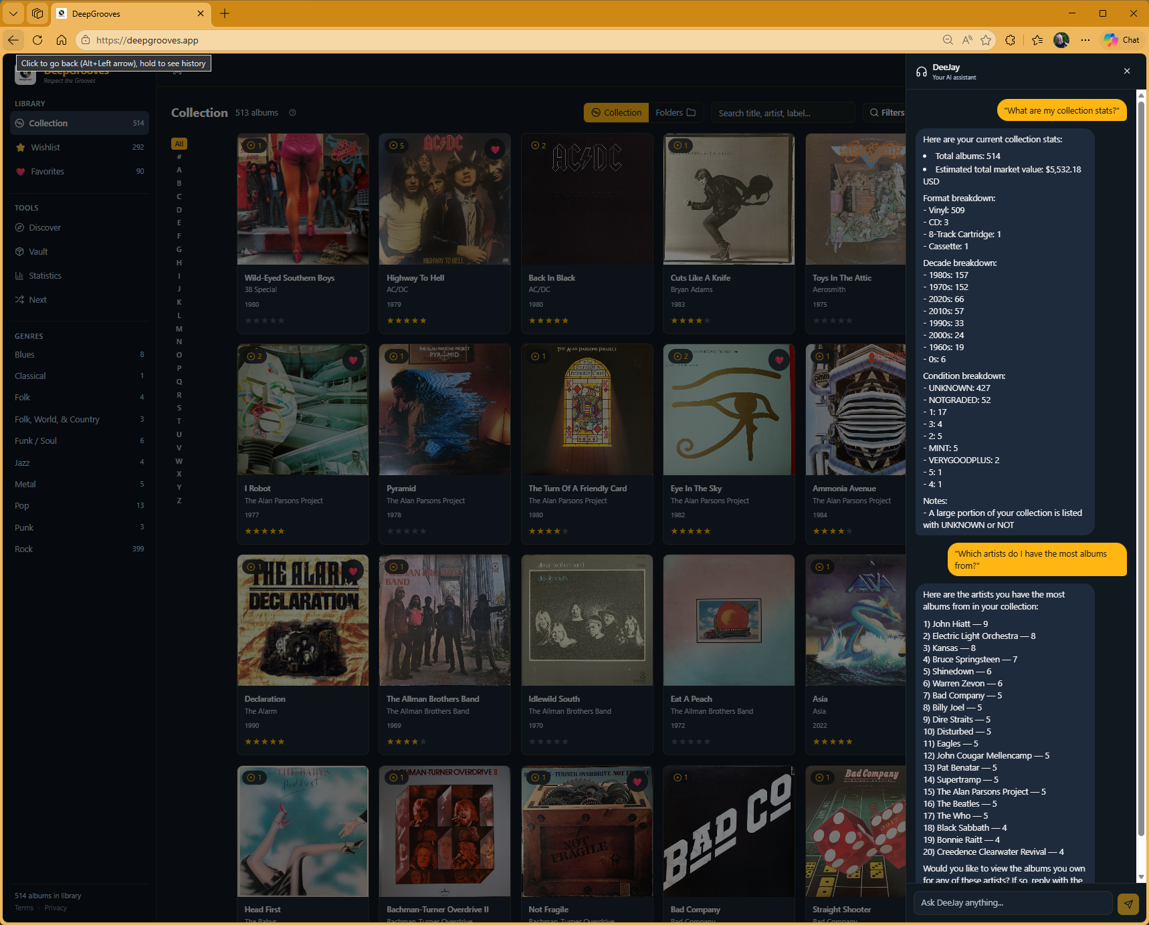Viewport: 1149px width, 925px height.
Task: Open a new browser tab
Action: point(225,13)
